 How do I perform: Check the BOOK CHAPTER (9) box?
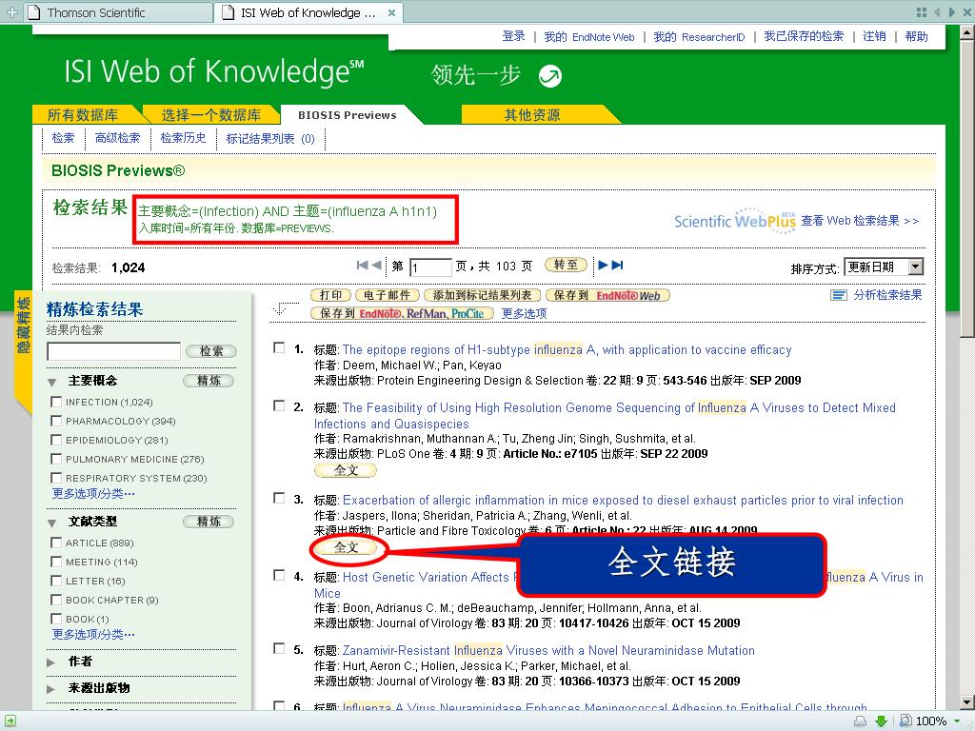(x=56, y=600)
